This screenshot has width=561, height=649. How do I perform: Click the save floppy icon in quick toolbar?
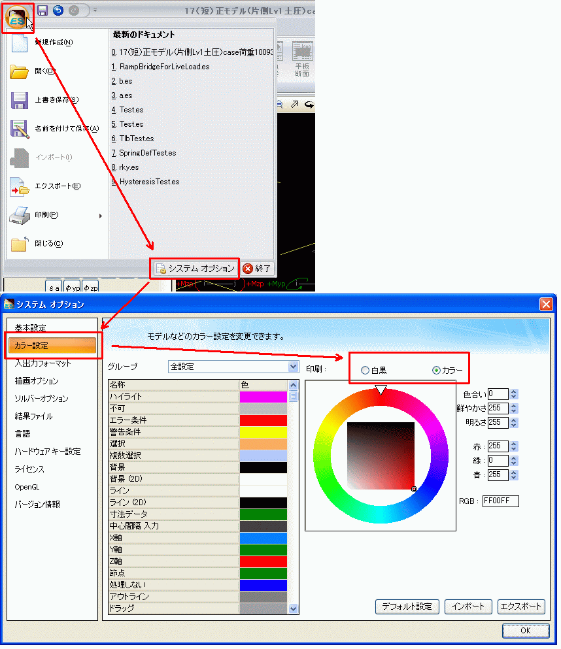[42, 10]
